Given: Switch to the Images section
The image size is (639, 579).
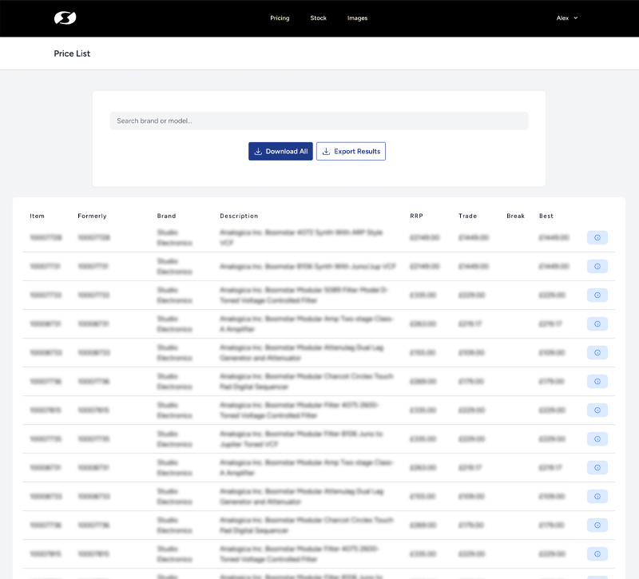Looking at the screenshot, I should click(357, 18).
